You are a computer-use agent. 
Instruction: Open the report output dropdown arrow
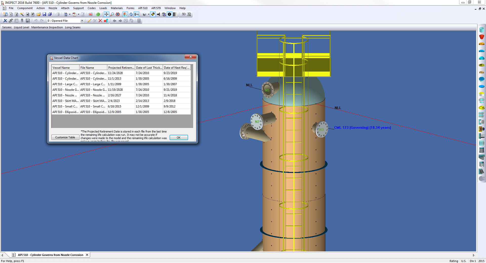point(69,14)
